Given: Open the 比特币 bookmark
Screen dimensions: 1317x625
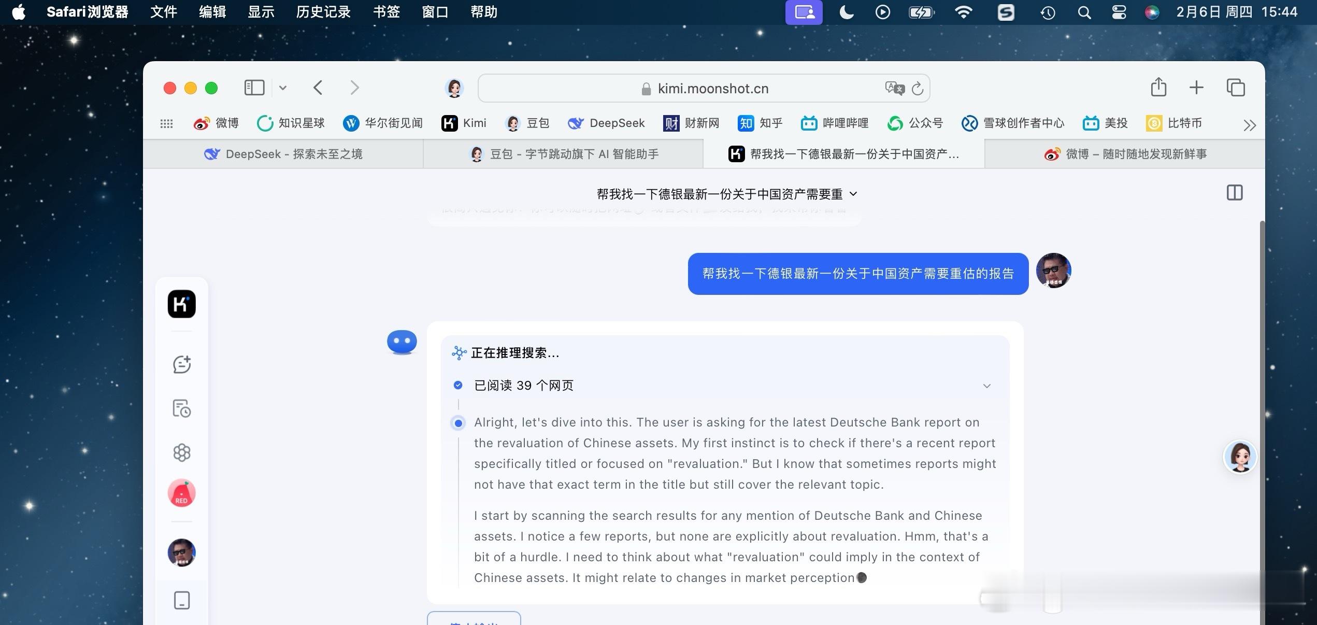Looking at the screenshot, I should pyautogui.click(x=1174, y=123).
